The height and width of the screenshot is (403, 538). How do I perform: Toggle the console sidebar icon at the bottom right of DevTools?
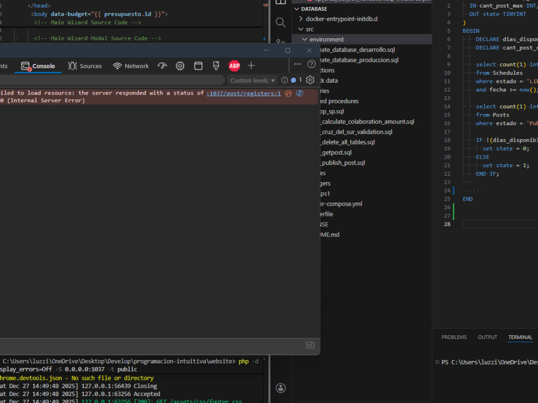click(310, 345)
